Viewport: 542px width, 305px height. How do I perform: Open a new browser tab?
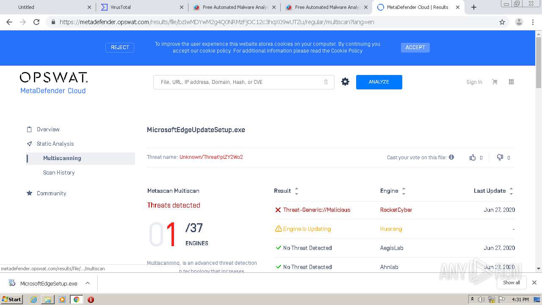coord(474,7)
